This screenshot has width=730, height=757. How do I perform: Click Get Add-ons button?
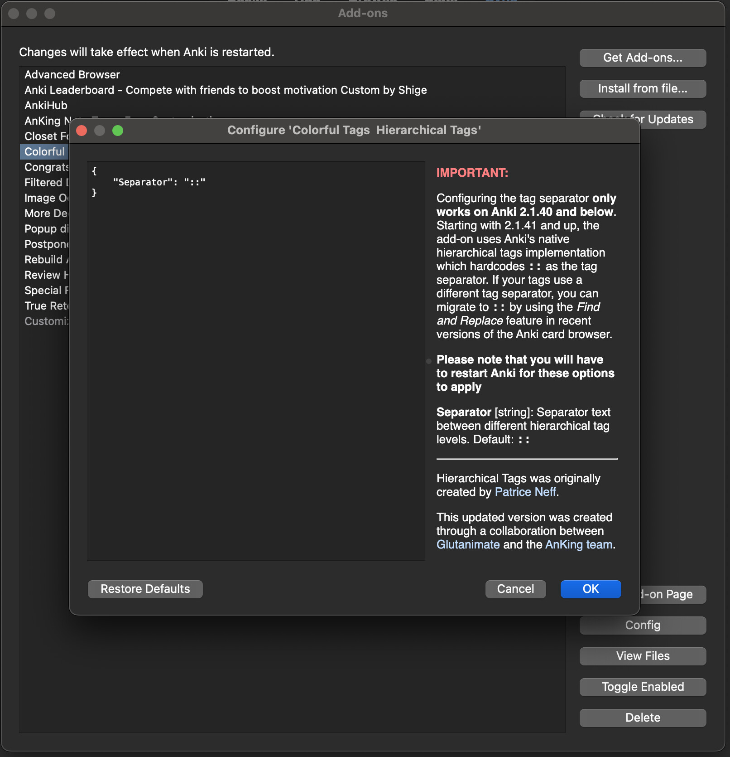(x=643, y=58)
